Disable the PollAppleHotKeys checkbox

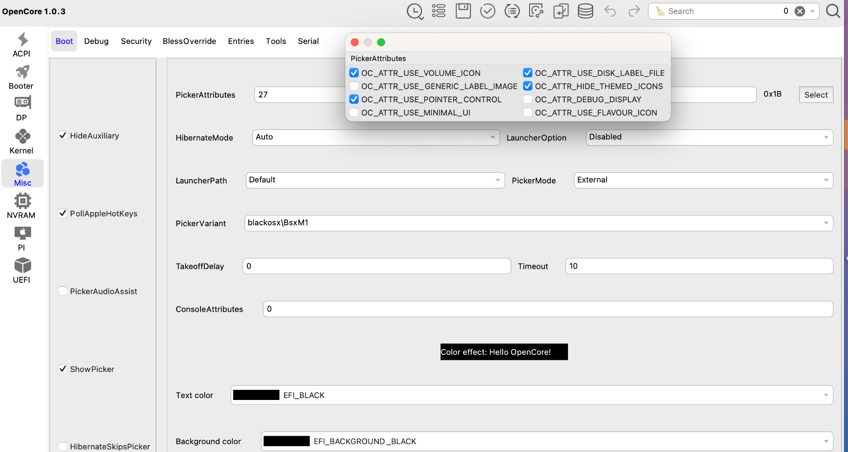63,213
